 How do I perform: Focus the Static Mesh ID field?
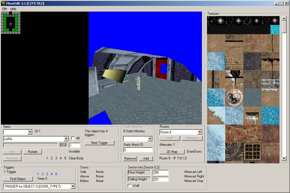pos(138,150)
